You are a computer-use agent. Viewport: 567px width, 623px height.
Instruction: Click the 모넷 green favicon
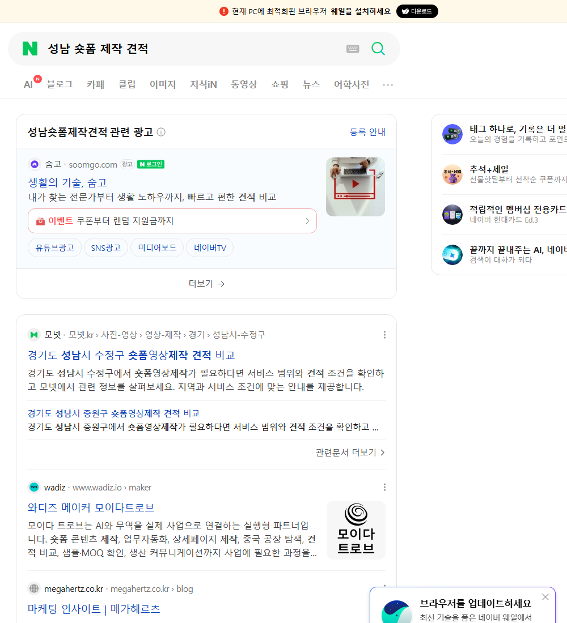click(x=34, y=335)
